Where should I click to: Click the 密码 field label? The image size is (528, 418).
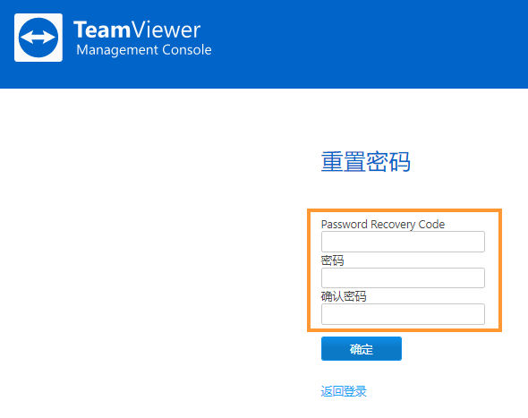point(332,260)
